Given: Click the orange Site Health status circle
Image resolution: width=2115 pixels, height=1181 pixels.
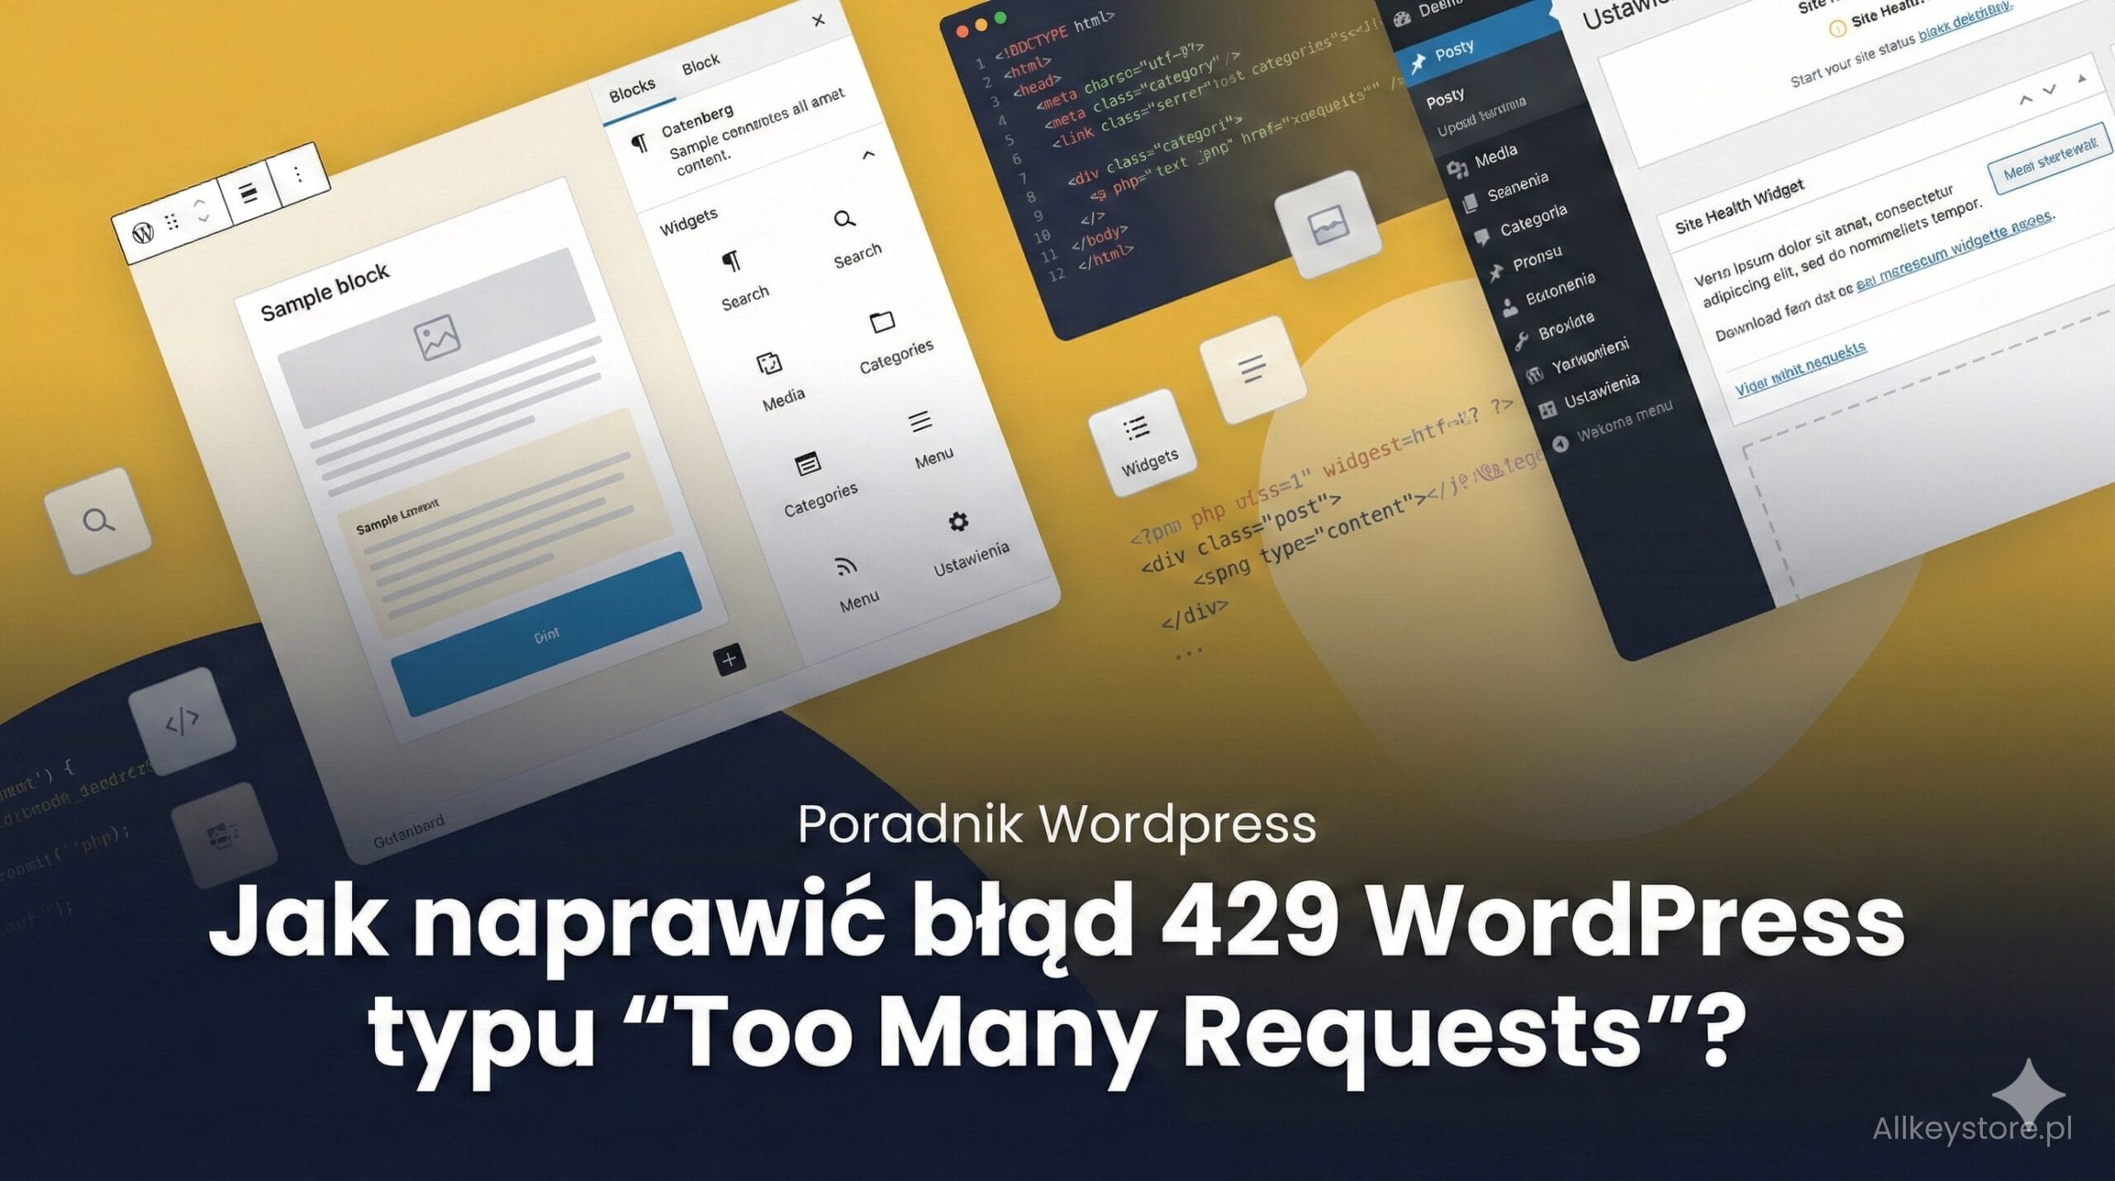Looking at the screenshot, I should point(1837,30).
